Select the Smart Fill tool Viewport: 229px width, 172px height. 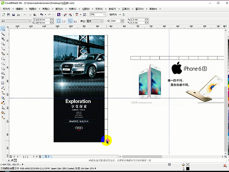tap(3, 53)
